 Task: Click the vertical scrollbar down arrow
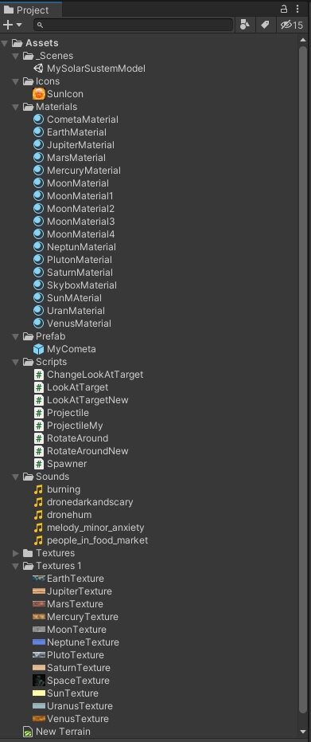303,732
